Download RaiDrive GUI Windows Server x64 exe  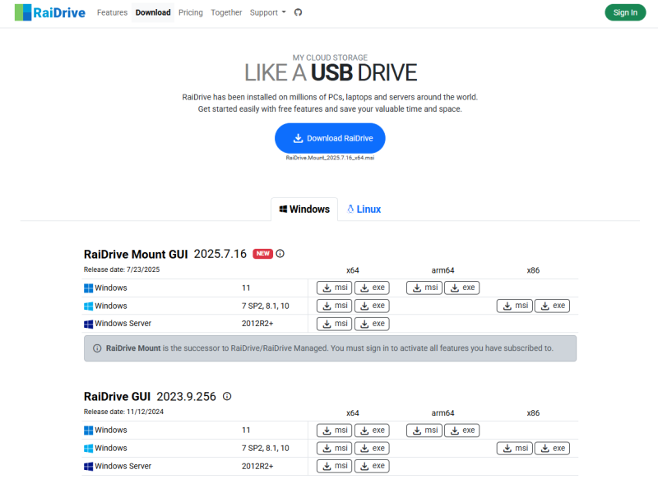pos(373,466)
